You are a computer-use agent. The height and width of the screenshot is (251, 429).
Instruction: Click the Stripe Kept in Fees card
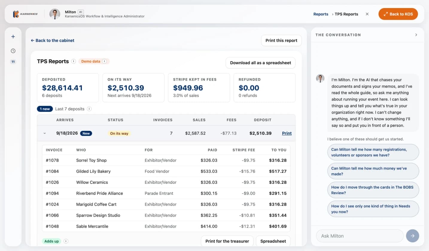click(x=199, y=88)
